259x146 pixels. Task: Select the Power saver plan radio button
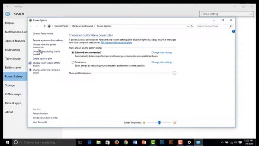[x=73, y=62]
